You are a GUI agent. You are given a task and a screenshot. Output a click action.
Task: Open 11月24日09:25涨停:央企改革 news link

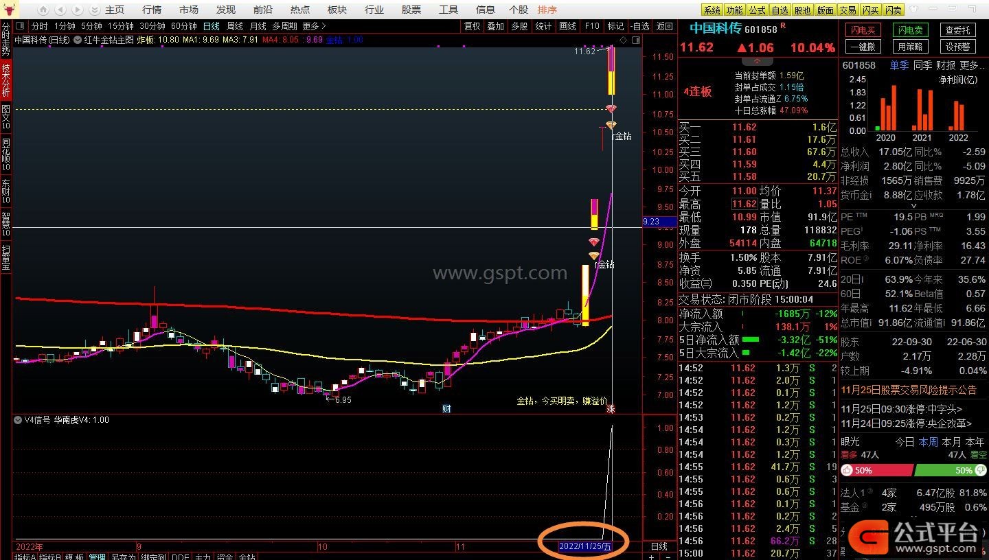point(907,423)
